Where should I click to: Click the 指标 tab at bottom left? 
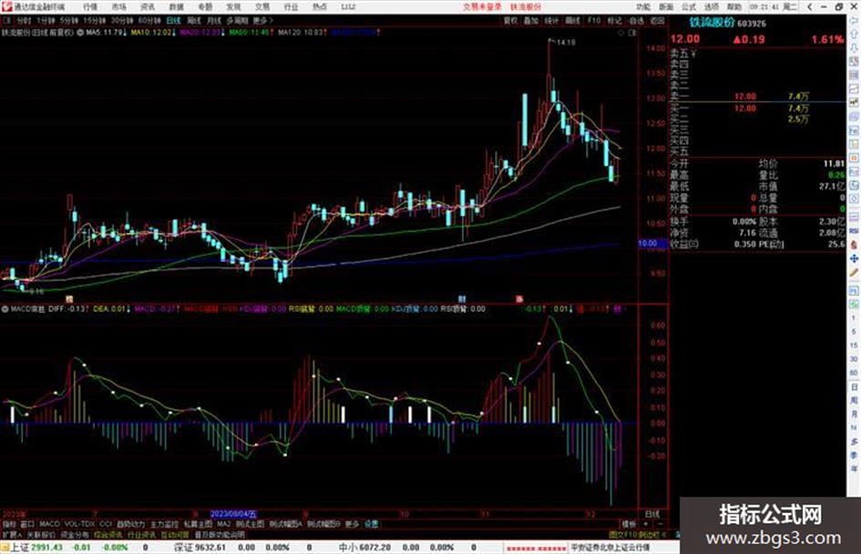pyautogui.click(x=9, y=524)
